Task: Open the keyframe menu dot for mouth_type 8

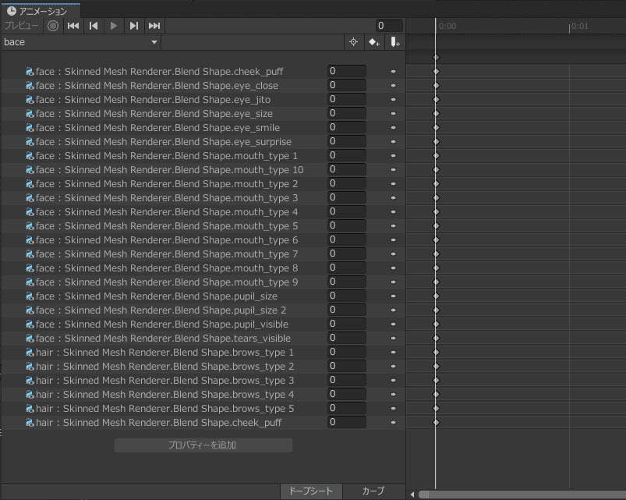Action: [x=393, y=268]
